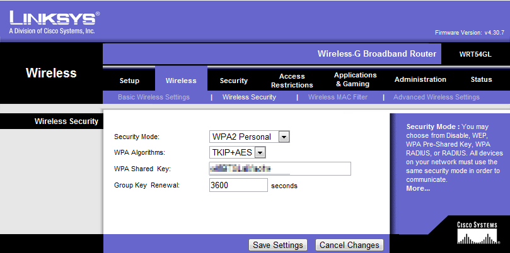This screenshot has width=510, height=253.
Task: Click the Cisco Systems logo
Action: 477,233
